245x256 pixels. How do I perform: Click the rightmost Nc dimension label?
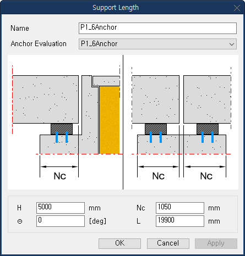click(x=206, y=176)
